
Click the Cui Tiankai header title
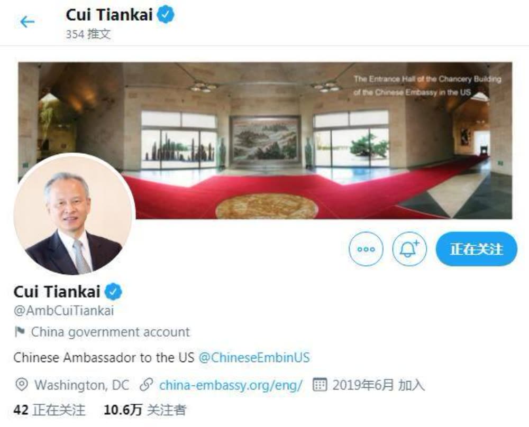109,15
